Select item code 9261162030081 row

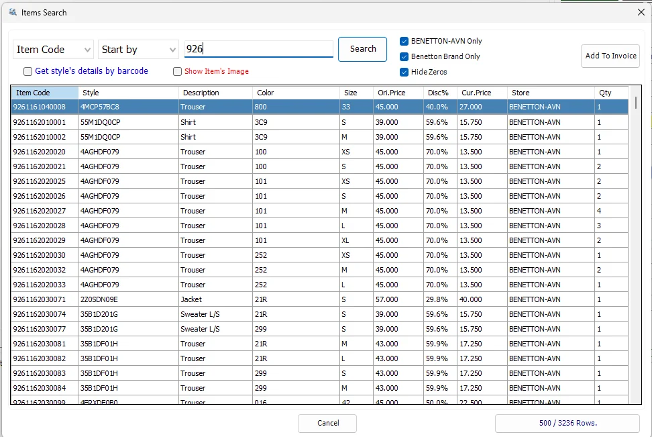tap(319, 344)
